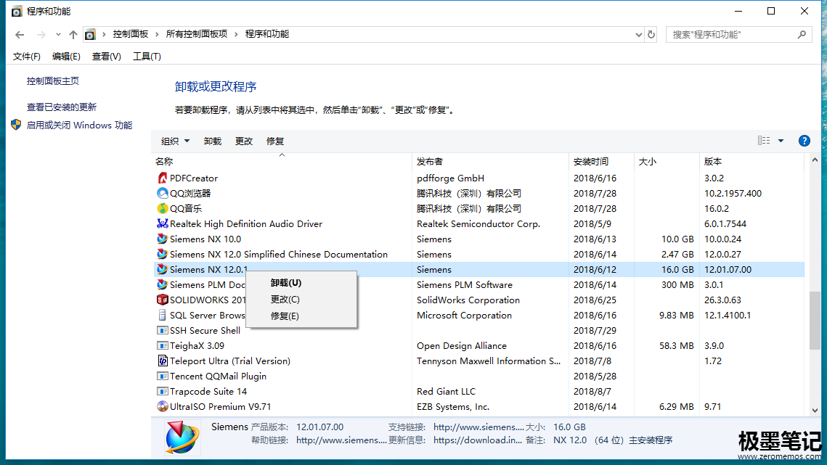The height and width of the screenshot is (465, 827).
Task: Select the Open Design Alliance publisher cell
Action: pyautogui.click(x=462, y=346)
